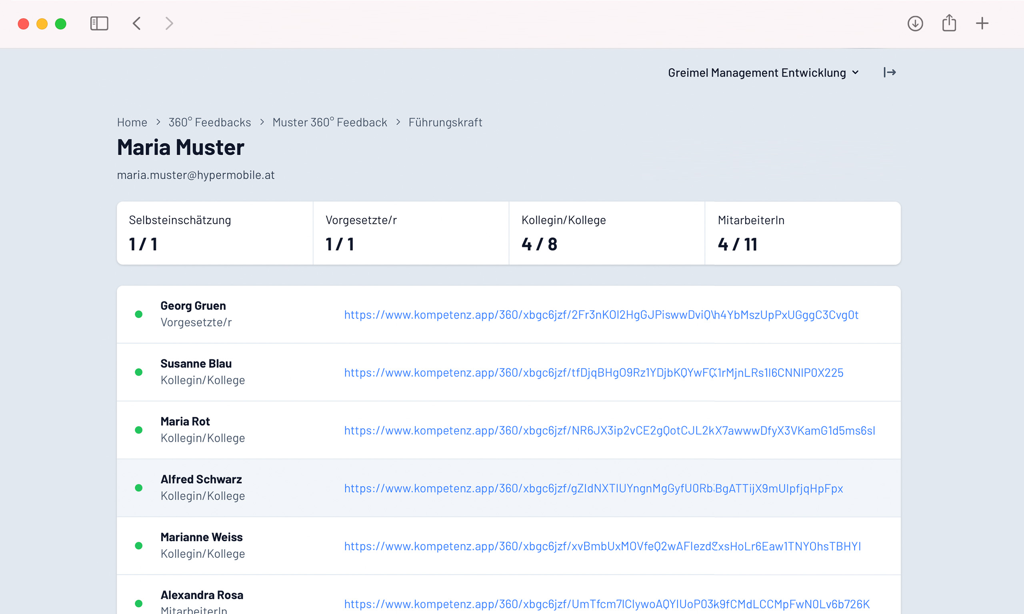Click green status dot for Georg Gruen
Image resolution: width=1024 pixels, height=614 pixels.
click(139, 315)
